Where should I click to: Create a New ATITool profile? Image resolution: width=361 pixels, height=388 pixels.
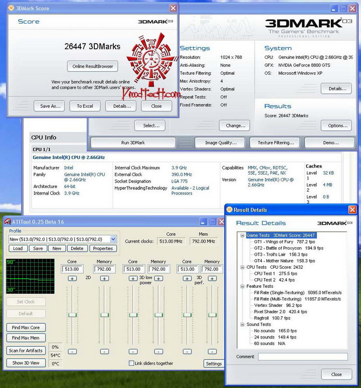57,249
